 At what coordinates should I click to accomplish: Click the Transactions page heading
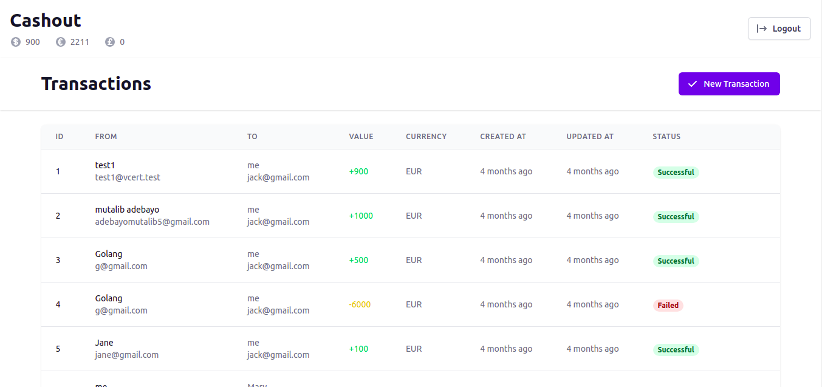point(96,84)
